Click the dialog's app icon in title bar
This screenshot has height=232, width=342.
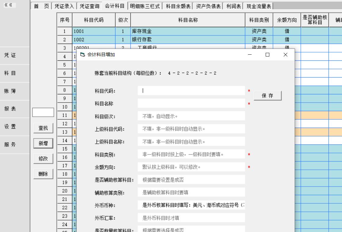82,55
